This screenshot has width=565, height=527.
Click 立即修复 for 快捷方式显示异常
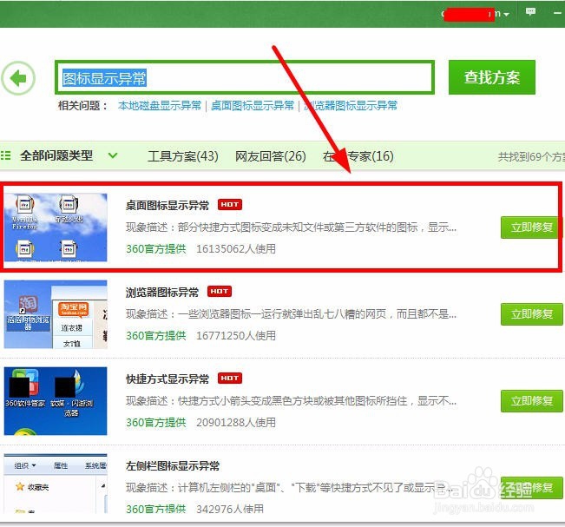coord(532,401)
